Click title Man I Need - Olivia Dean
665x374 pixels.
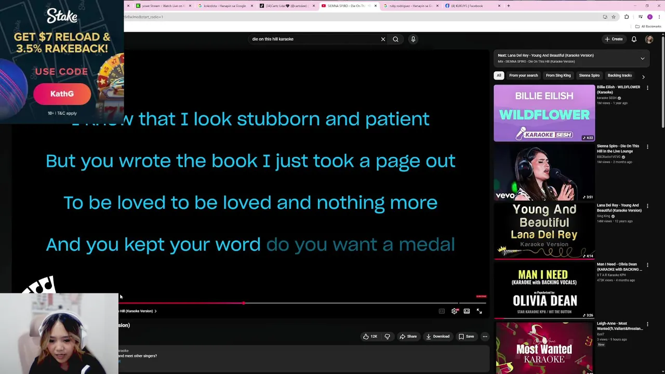coord(619,267)
